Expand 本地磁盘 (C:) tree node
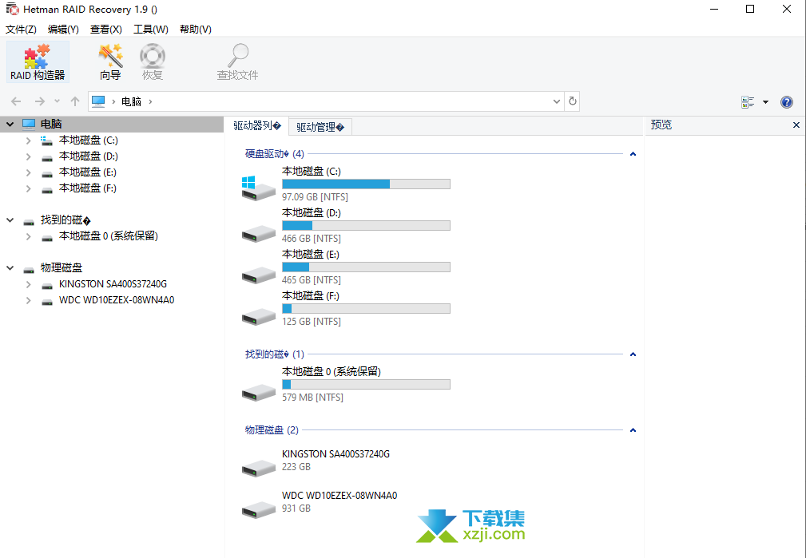 pos(29,140)
